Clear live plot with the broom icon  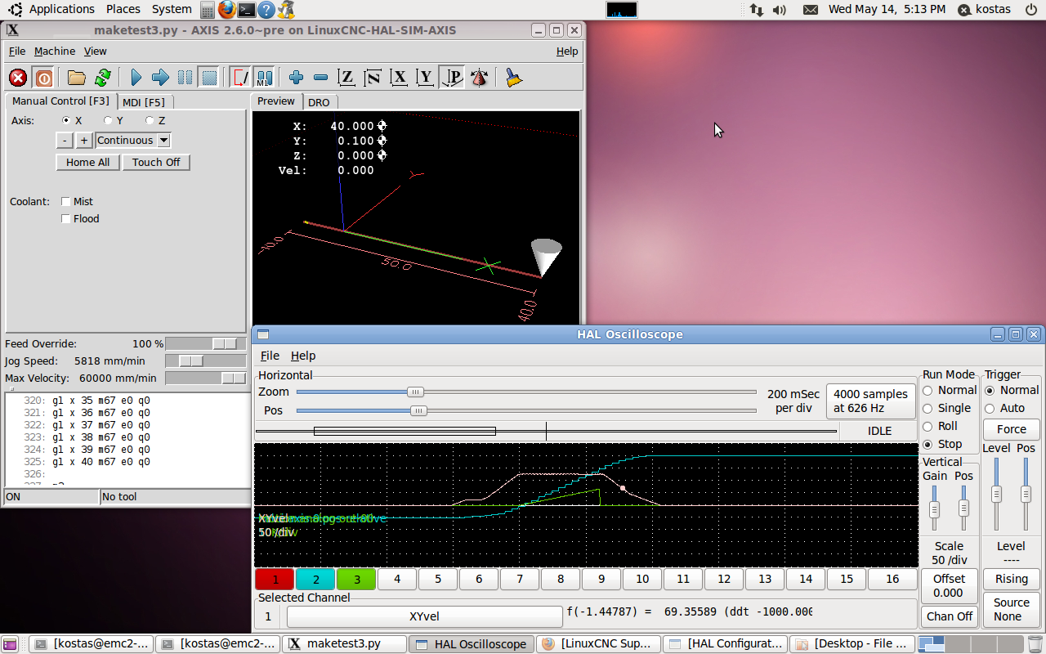click(x=513, y=78)
